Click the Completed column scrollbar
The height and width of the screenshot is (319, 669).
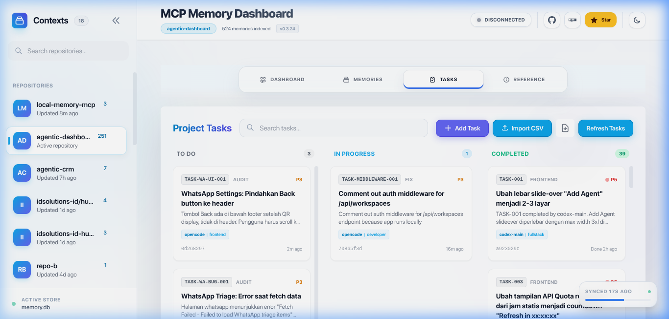(631, 177)
